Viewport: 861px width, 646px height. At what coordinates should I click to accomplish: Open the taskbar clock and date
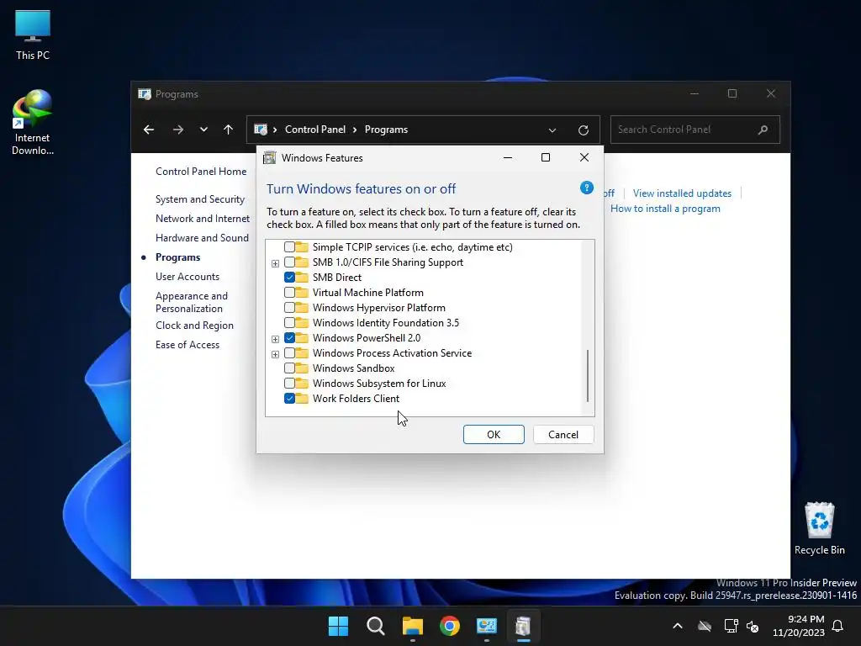[799, 626]
